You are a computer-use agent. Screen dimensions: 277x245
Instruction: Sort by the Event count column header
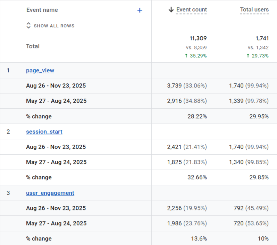click(191, 10)
